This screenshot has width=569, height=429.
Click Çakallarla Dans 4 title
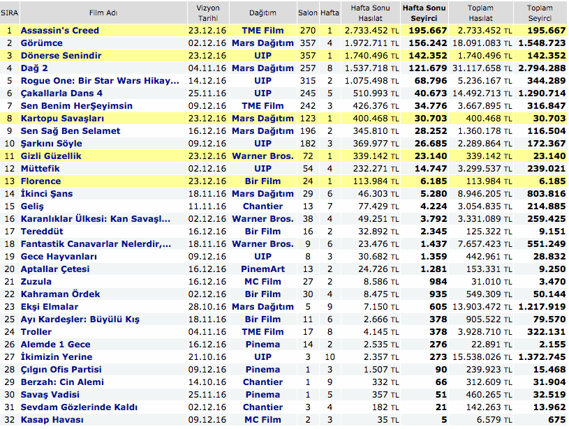tap(61, 93)
